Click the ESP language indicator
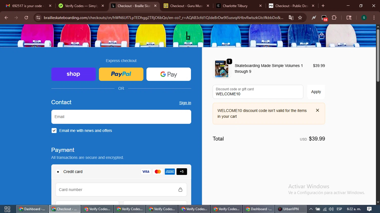 coord(339,209)
